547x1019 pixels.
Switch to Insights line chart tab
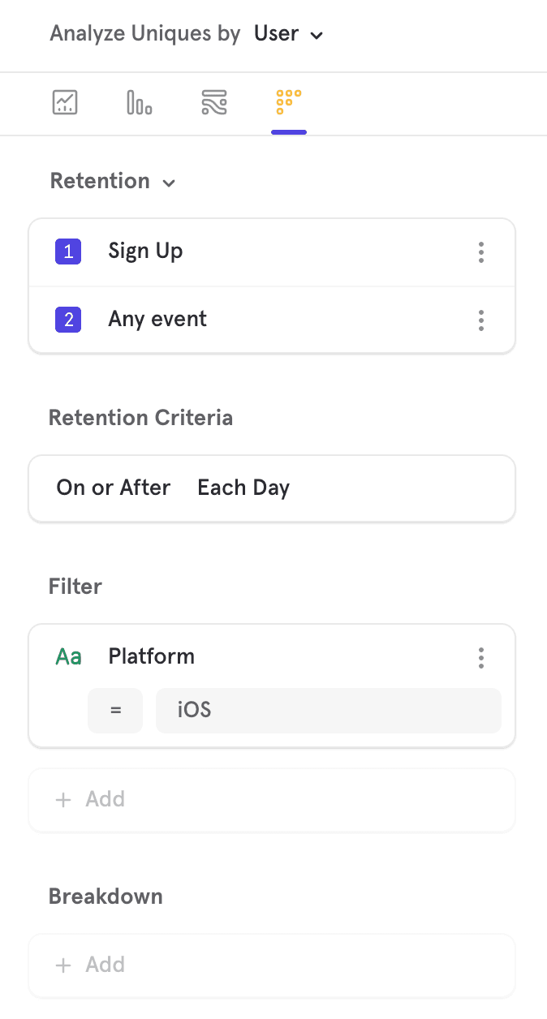65,103
